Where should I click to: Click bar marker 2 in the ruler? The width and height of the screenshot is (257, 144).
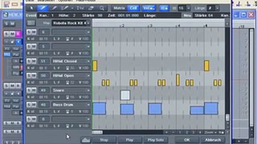(x=122, y=26)
